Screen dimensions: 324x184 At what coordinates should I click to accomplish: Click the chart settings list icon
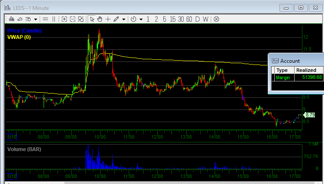click(28, 19)
